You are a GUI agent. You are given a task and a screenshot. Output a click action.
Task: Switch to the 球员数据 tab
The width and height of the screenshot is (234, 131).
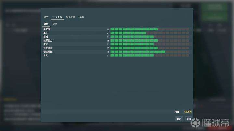pyautogui.click(x=71, y=17)
